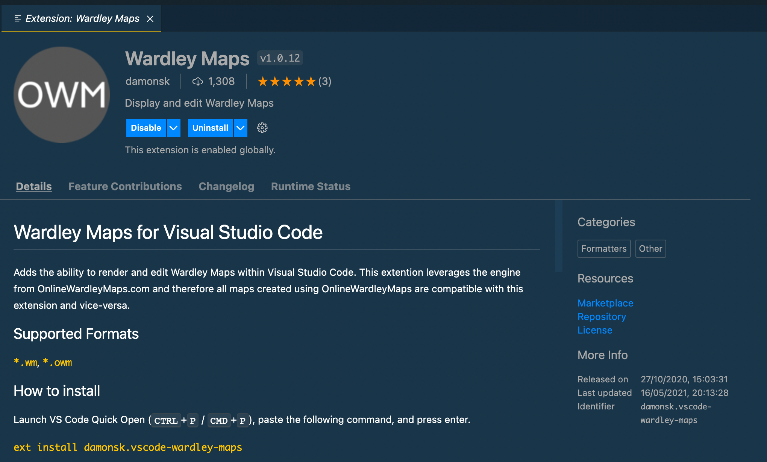Click the Other category badge
767x462 pixels.
(x=650, y=248)
